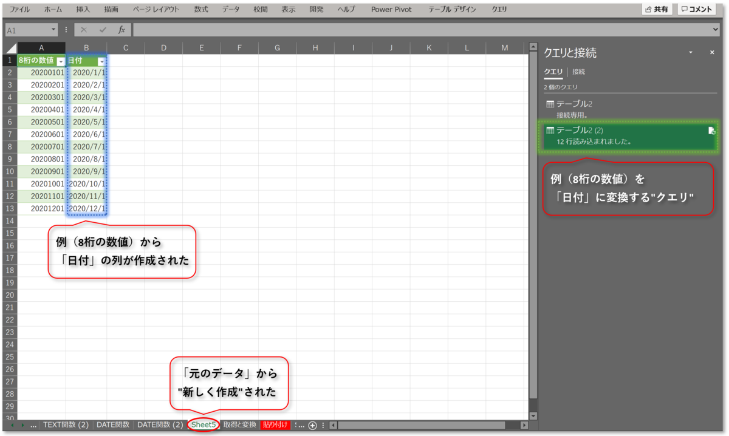The width and height of the screenshot is (729, 436).
Task: Select the テーブル2 接続専用 query
Action: click(630, 109)
